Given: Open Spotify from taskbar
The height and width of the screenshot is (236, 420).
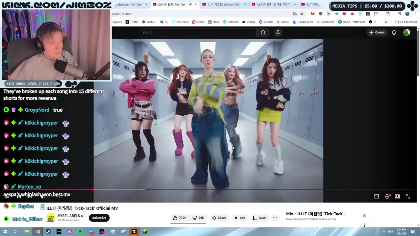Looking at the screenshot, I should point(80,232).
